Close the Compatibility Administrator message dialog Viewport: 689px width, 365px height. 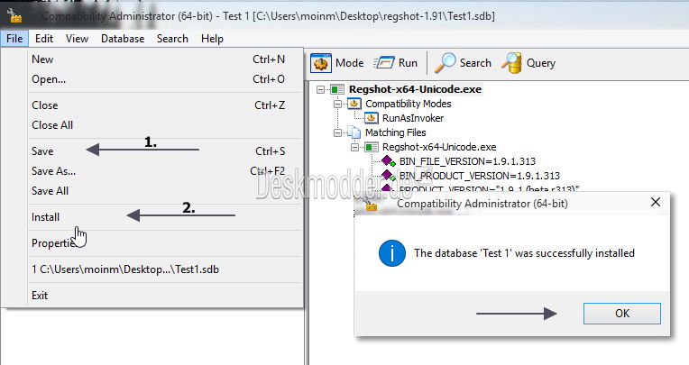pos(655,202)
